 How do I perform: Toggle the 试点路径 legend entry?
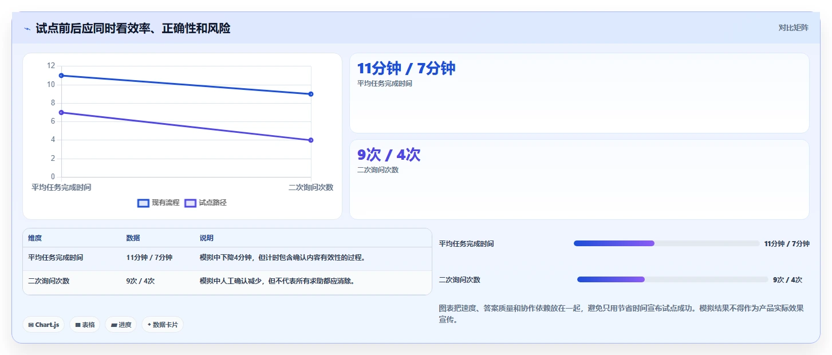coord(206,203)
